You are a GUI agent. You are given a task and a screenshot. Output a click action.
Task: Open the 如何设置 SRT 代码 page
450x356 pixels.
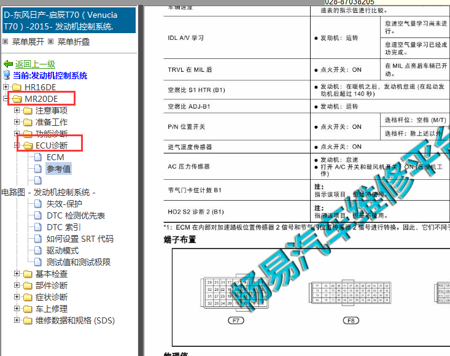coord(80,239)
